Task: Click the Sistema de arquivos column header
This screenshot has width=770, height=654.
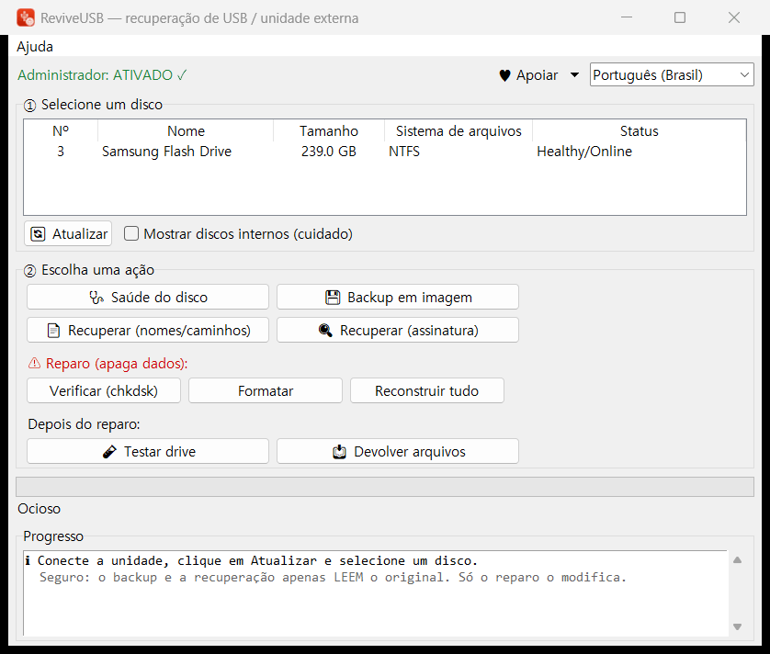Action: click(459, 131)
